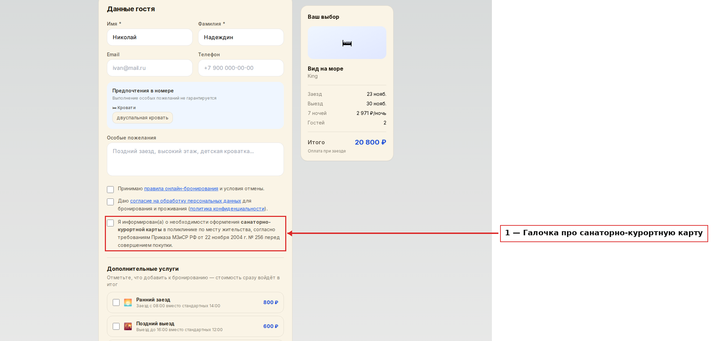Click the Дополнительные услуги heading
The width and height of the screenshot is (716, 341).
click(x=143, y=269)
